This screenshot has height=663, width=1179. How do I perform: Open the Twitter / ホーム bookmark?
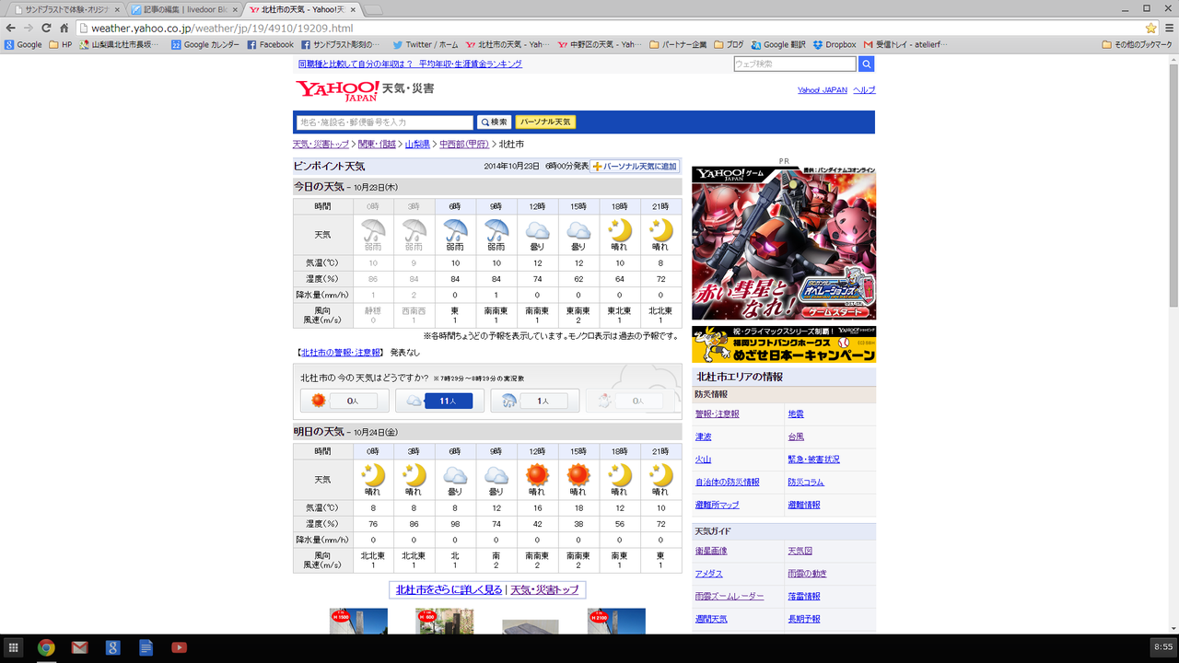point(426,44)
